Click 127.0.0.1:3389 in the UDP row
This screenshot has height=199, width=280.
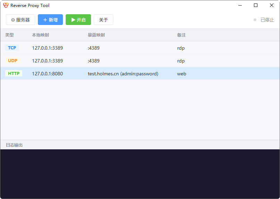click(47, 61)
